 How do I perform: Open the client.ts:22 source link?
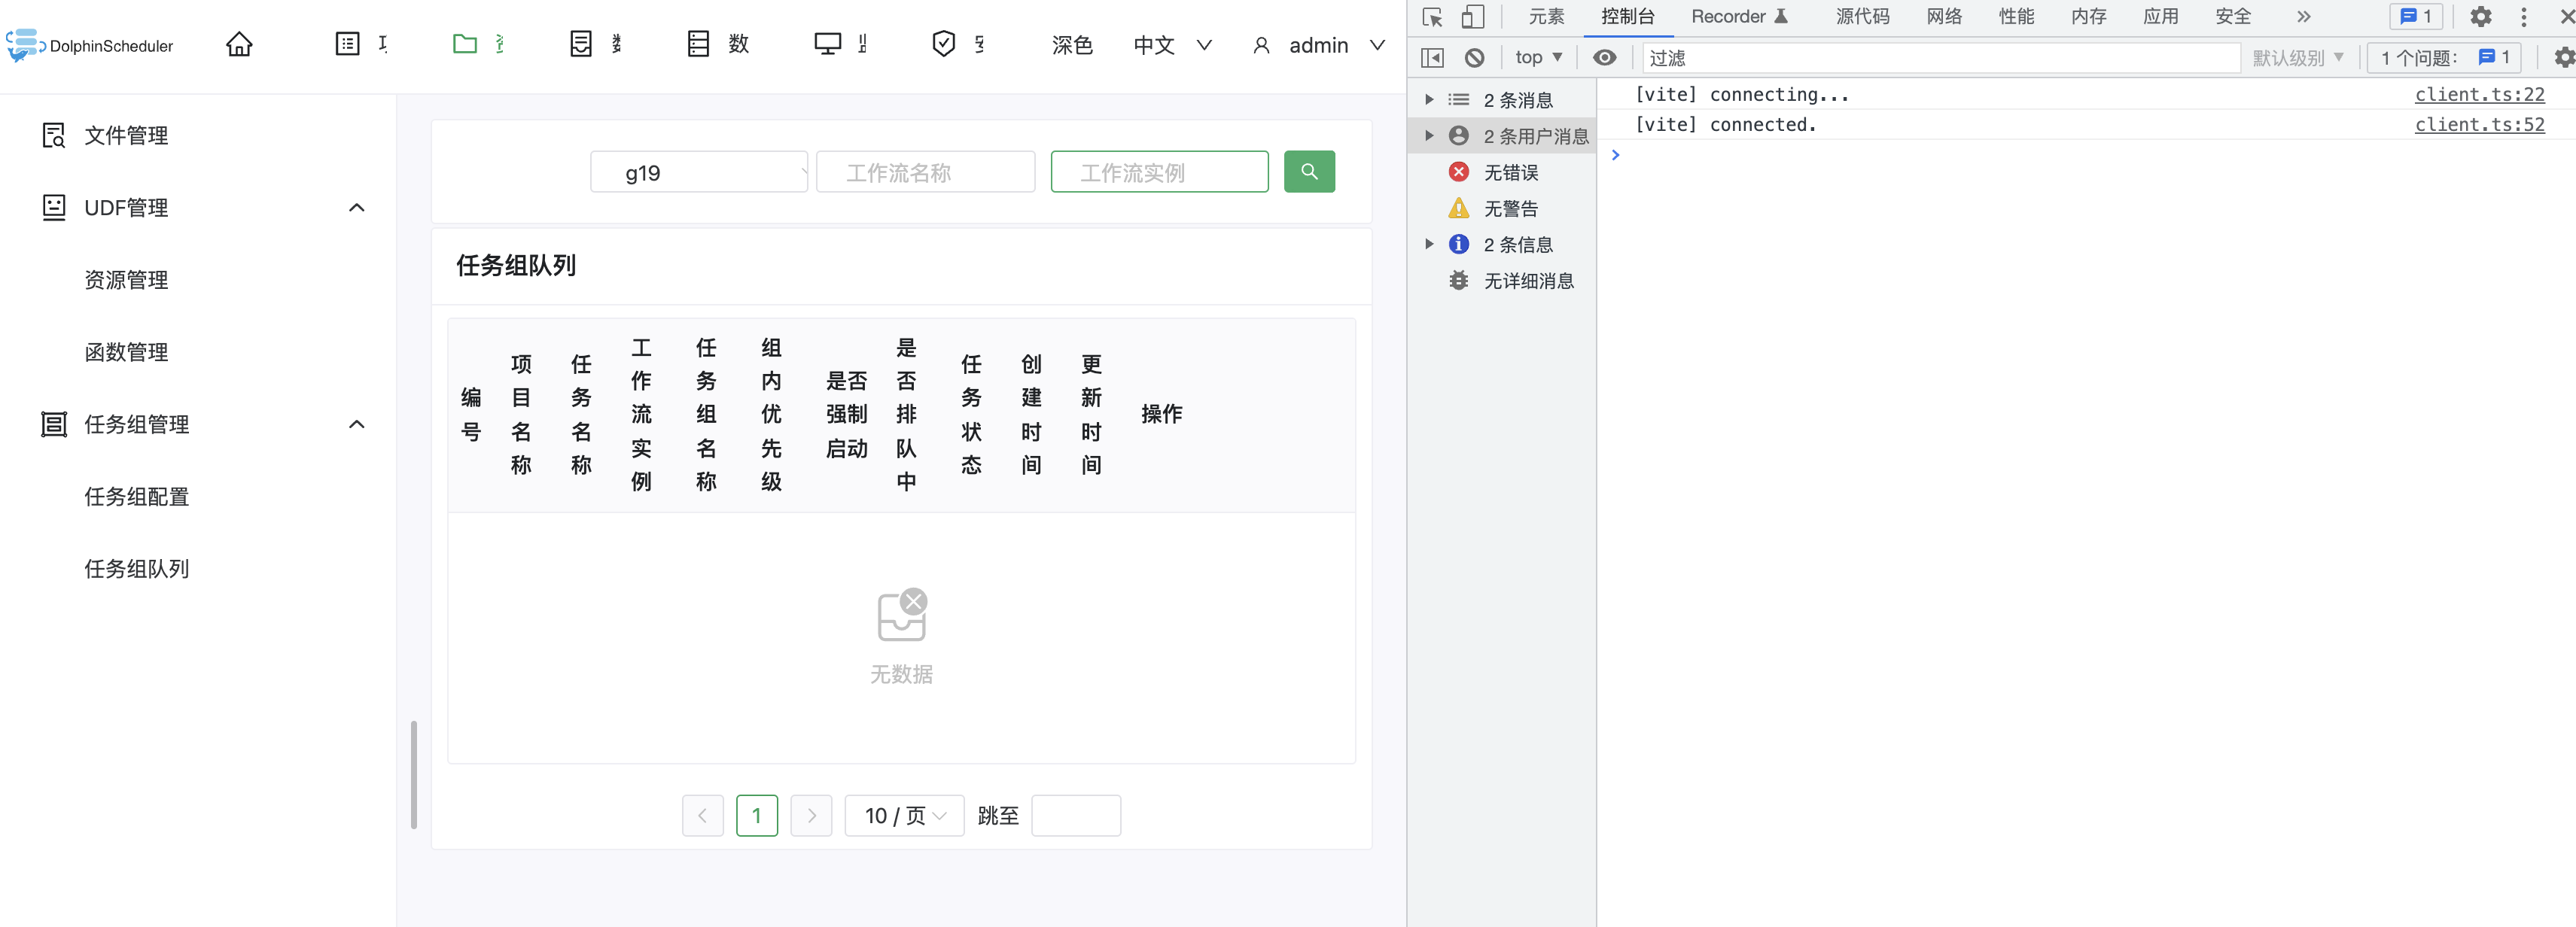point(2479,94)
